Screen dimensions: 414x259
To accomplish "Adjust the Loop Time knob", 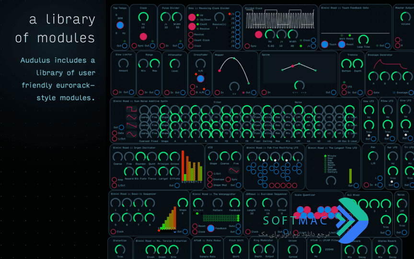I will [363, 40].
